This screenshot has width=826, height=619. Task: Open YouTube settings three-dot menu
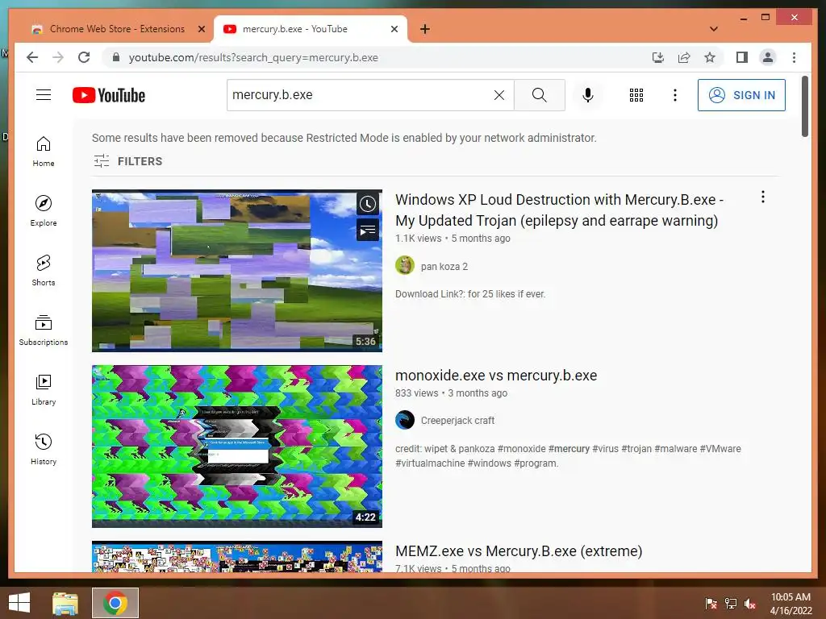click(x=675, y=95)
